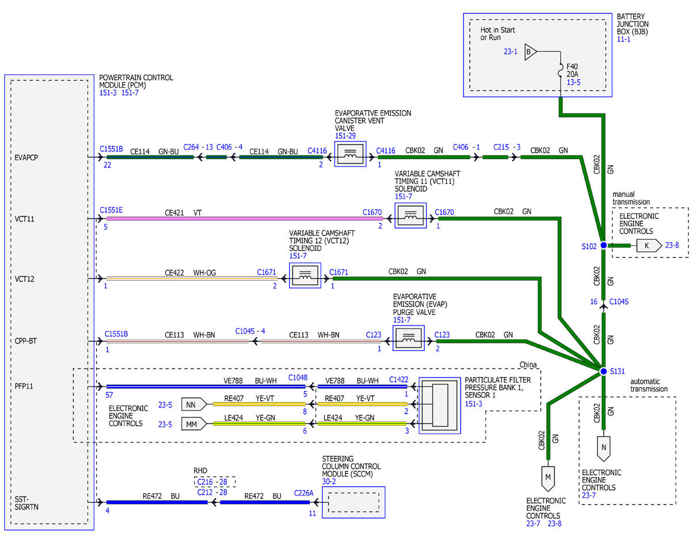This screenshot has height=534, width=691.
Task: Click the C216 - 28 RHD connector label
Action: tap(213, 482)
